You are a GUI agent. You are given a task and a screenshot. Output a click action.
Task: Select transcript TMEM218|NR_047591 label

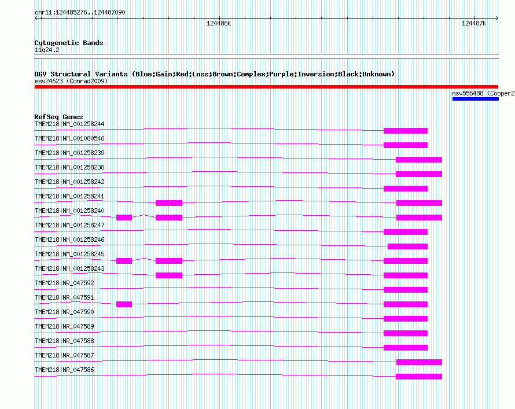[x=64, y=297]
